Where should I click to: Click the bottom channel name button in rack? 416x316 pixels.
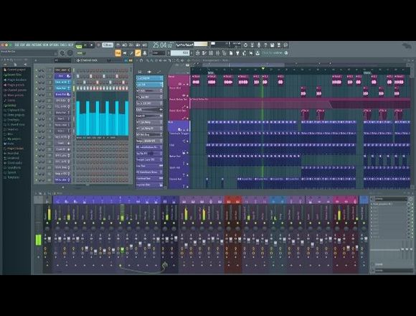click(63, 180)
